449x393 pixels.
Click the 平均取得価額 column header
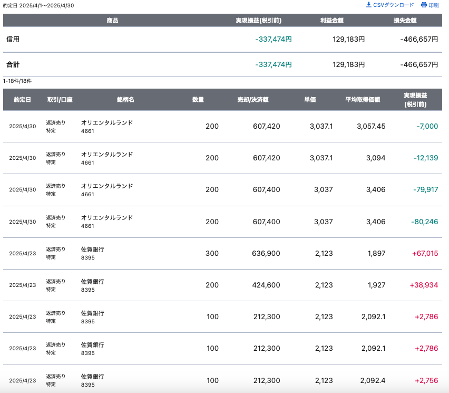point(363,100)
